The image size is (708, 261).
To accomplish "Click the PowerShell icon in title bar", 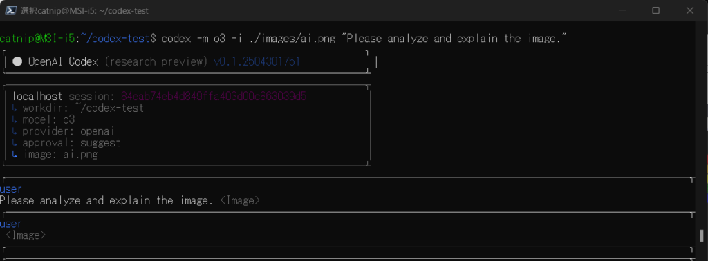I will click(x=11, y=11).
